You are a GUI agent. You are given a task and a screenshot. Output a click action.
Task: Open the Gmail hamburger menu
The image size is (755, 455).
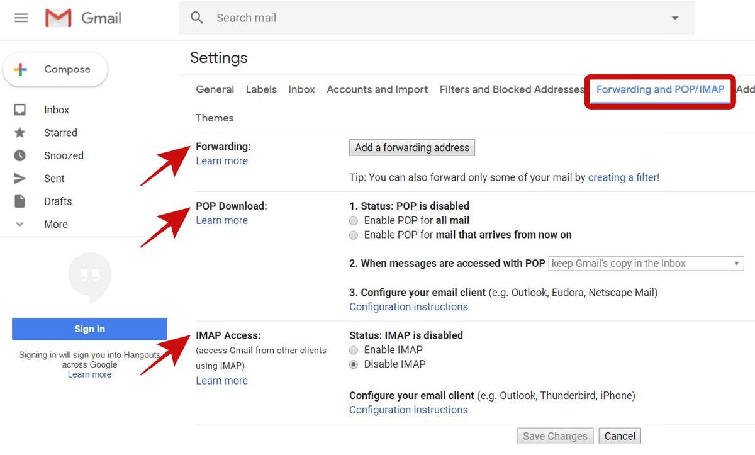tap(21, 18)
